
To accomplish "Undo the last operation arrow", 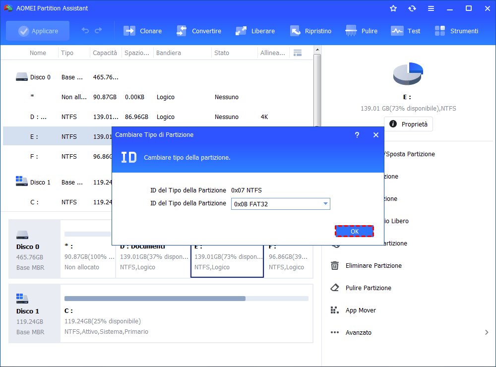I will pyautogui.click(x=85, y=30).
